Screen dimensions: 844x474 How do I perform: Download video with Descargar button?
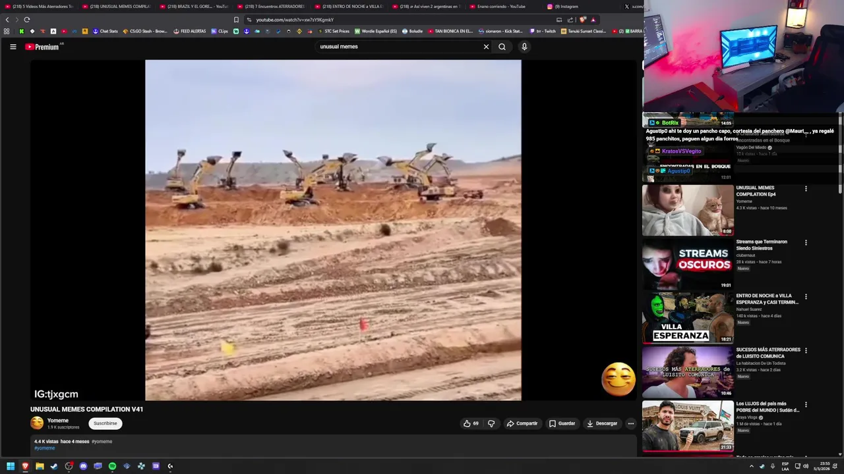pyautogui.click(x=602, y=423)
